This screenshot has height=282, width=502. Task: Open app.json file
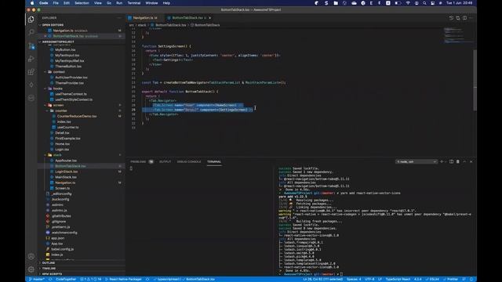[x=57, y=238]
